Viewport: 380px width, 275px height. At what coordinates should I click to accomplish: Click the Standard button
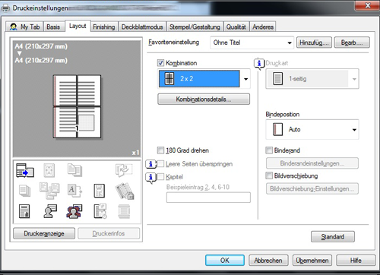333,237
